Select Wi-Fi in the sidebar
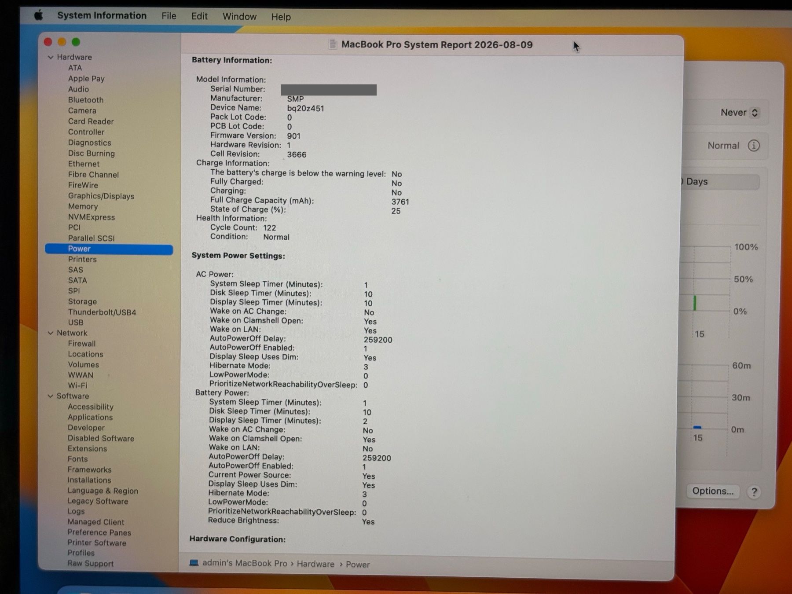Image resolution: width=792 pixels, height=594 pixels. [x=77, y=385]
